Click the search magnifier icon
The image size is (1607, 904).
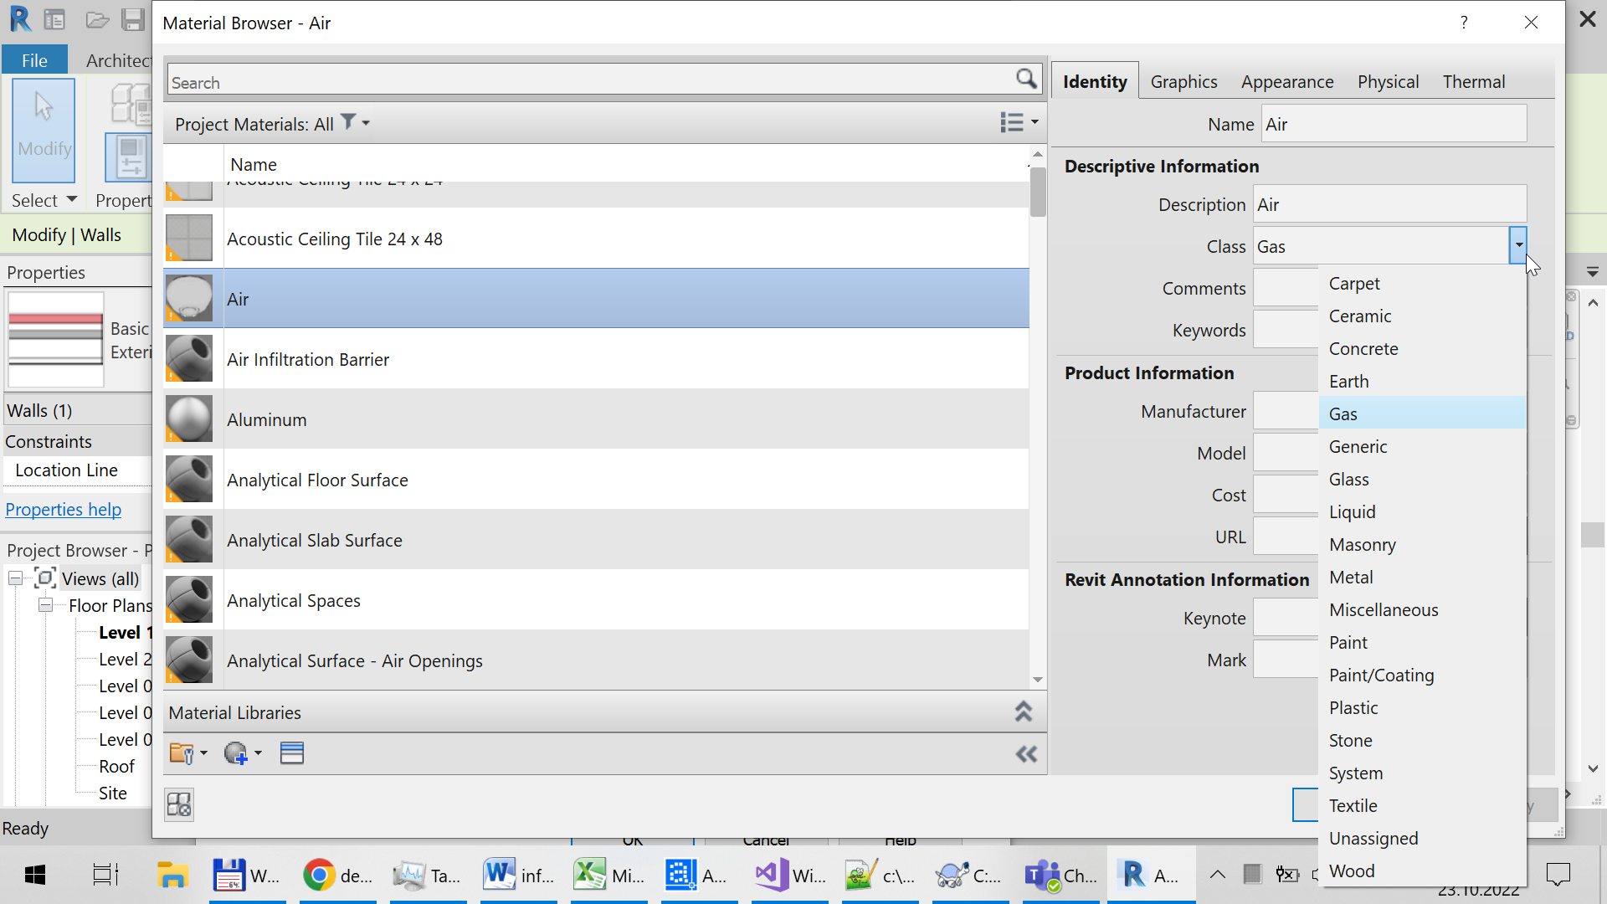click(x=1026, y=79)
